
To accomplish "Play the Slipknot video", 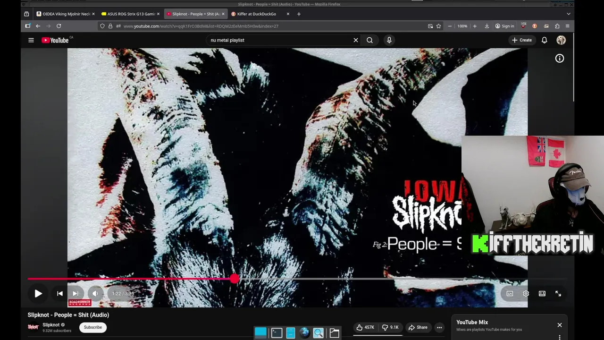I will point(38,294).
